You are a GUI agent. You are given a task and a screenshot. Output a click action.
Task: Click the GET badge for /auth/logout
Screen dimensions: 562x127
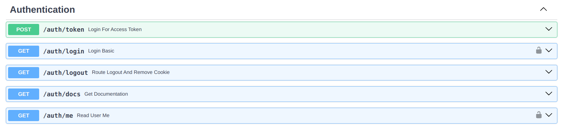pos(24,73)
